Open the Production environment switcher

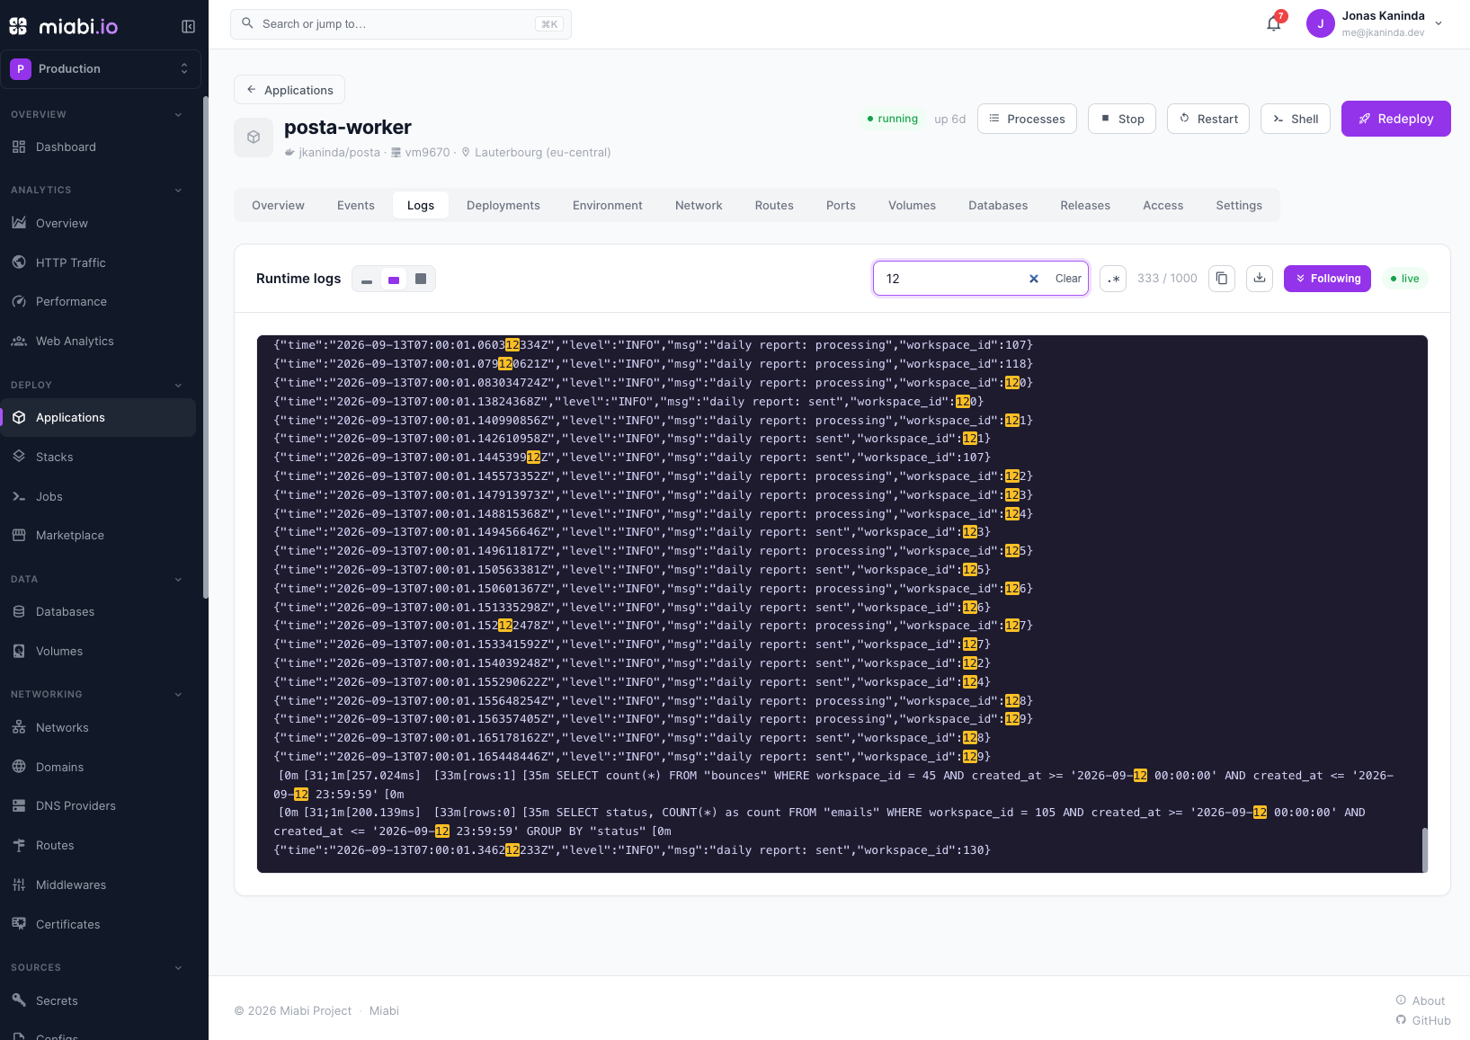(101, 69)
